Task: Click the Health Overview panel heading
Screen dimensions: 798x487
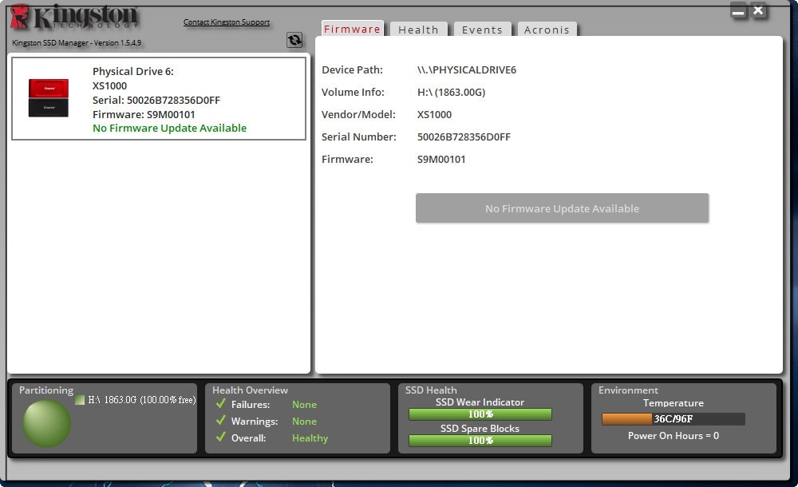Action: click(250, 390)
